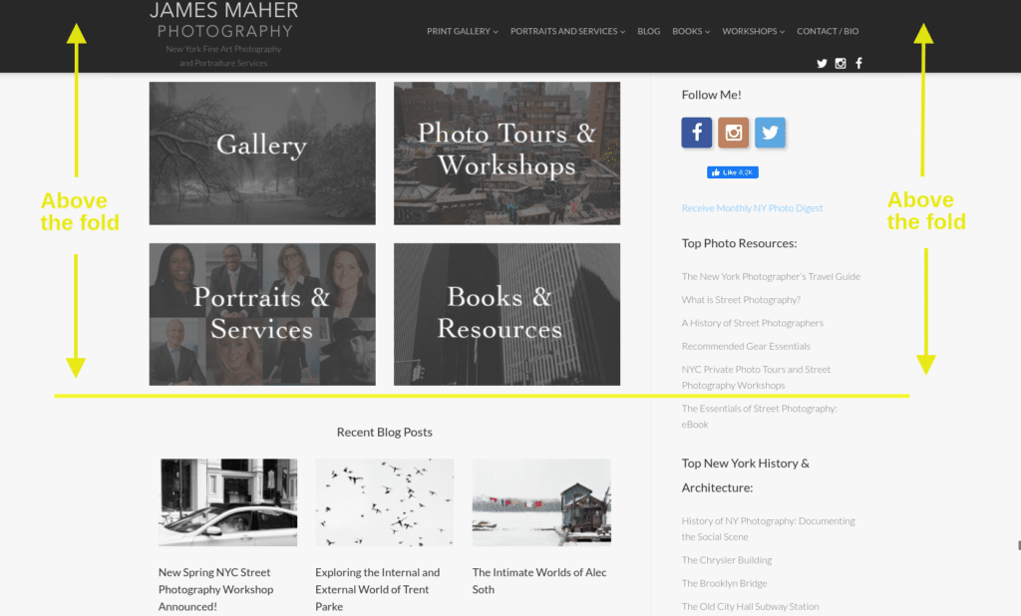Screen dimensions: 1021x616
Task: Open the light blue Twitter button under Follow Me
Action: tap(771, 133)
